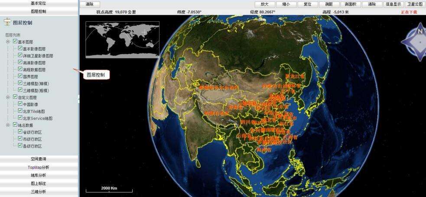This screenshot has width=426, height=197.
Task: Click the 云南省 map label
Action: [244, 135]
